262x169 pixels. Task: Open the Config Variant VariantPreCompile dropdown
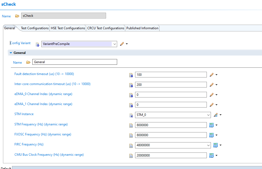click(x=115, y=44)
